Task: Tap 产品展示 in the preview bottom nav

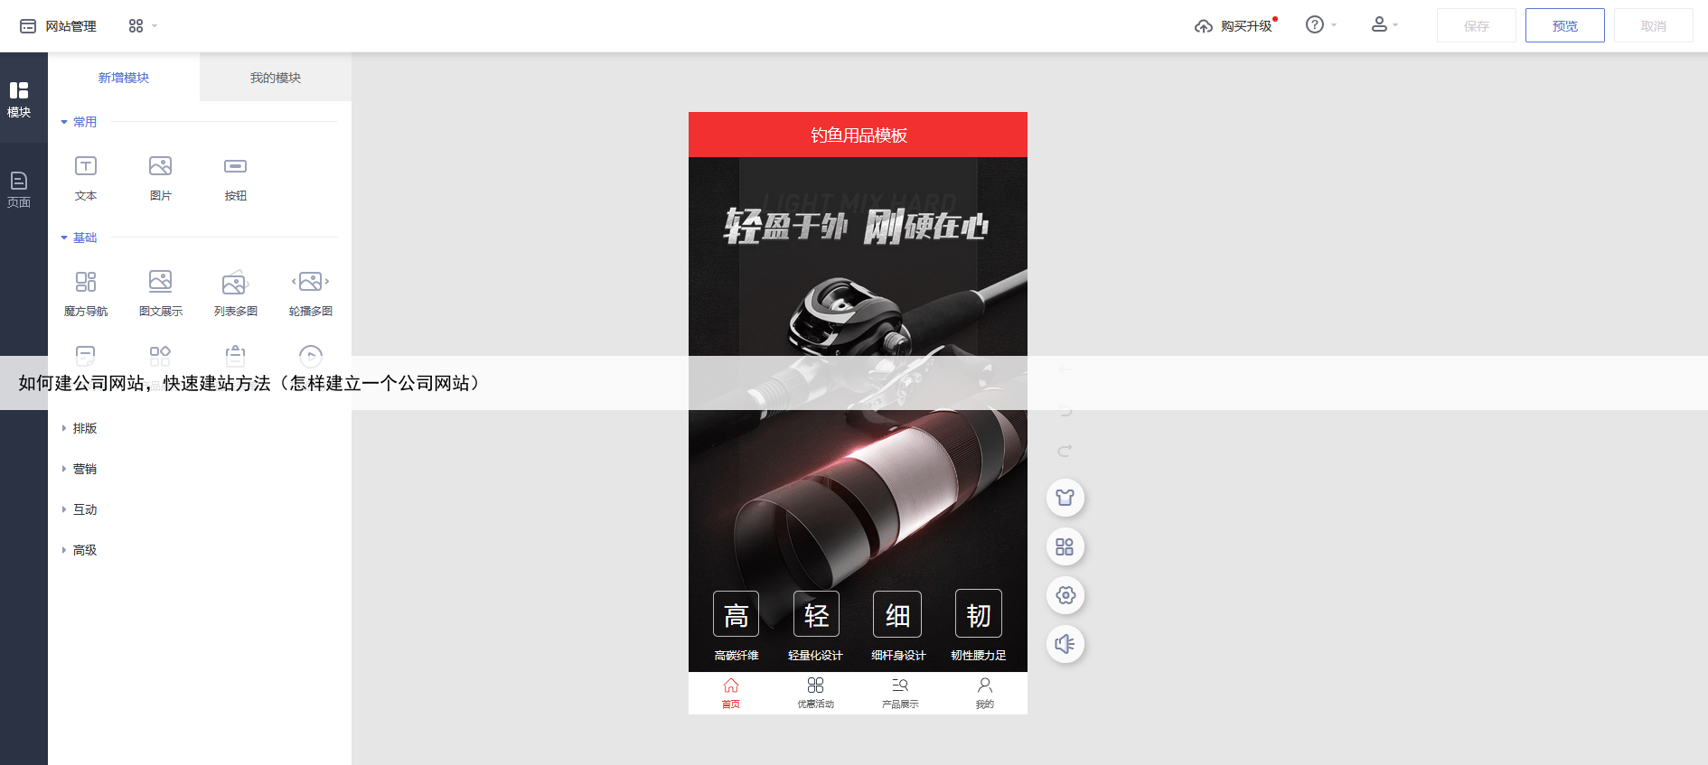Action: pos(900,693)
